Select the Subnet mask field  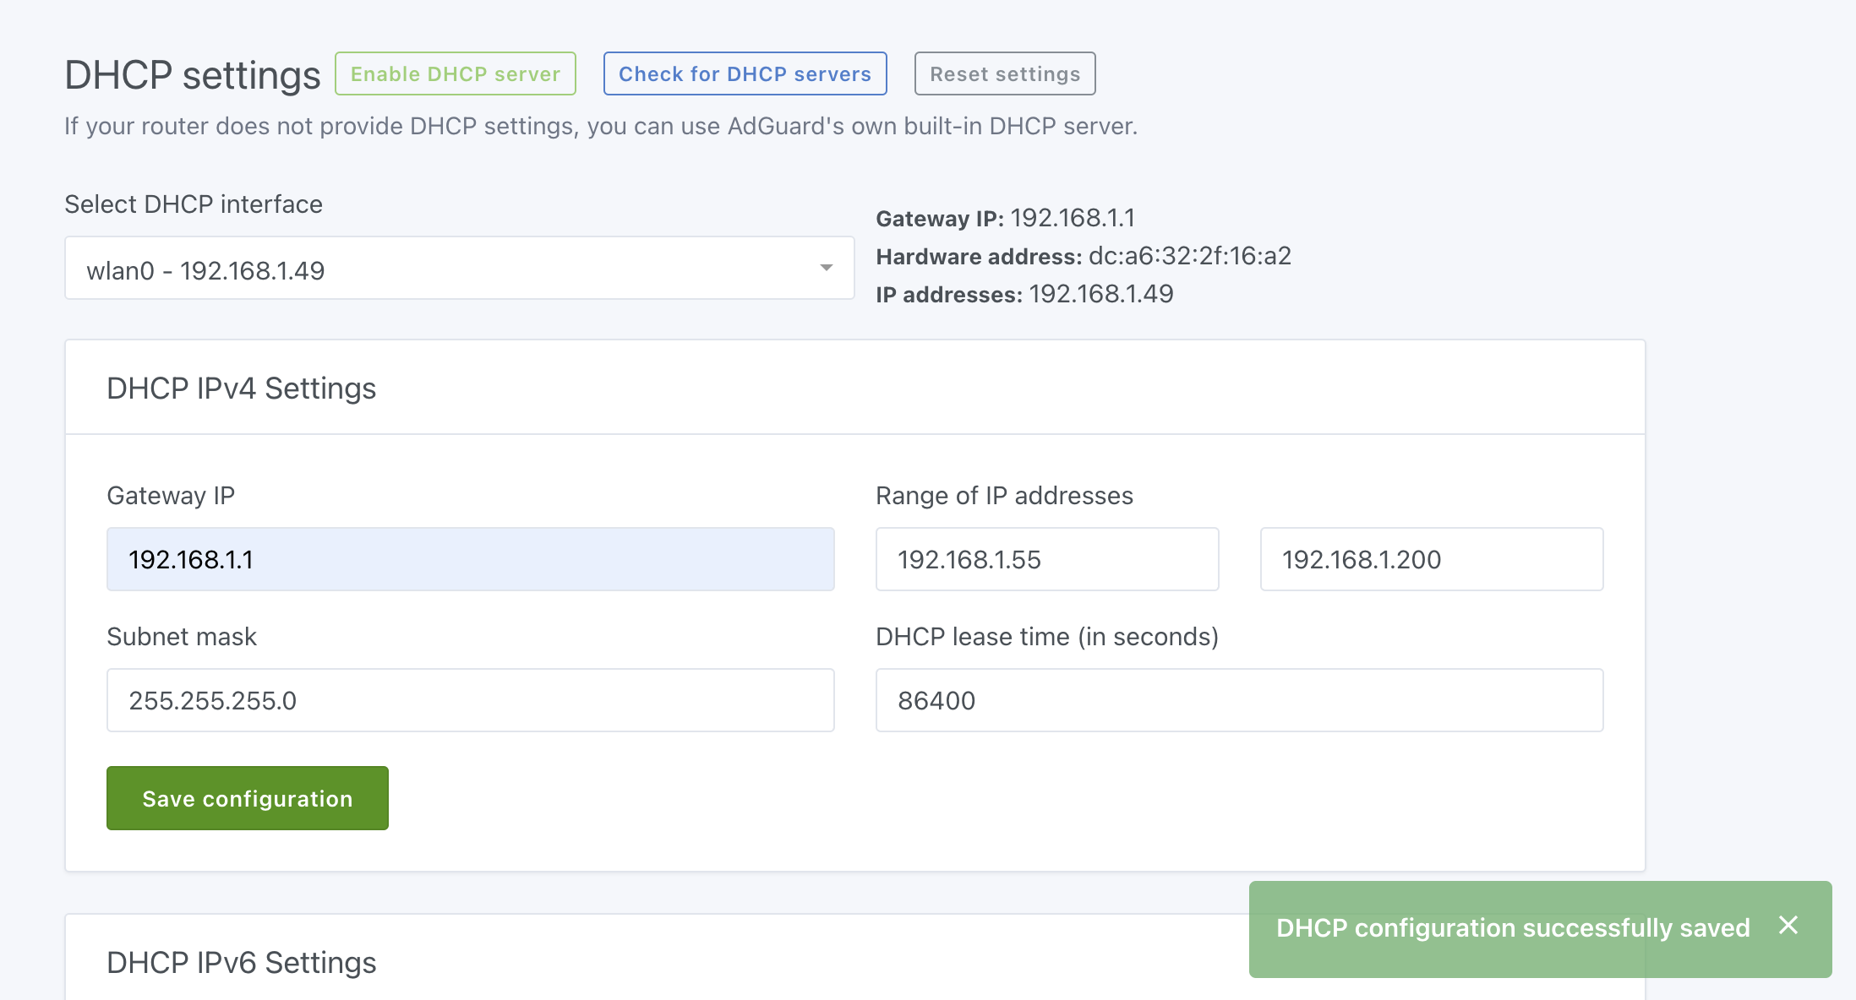coord(470,699)
